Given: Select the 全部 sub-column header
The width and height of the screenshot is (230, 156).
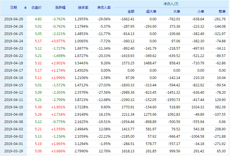Looking at the screenshot, I should coord(131,12).
